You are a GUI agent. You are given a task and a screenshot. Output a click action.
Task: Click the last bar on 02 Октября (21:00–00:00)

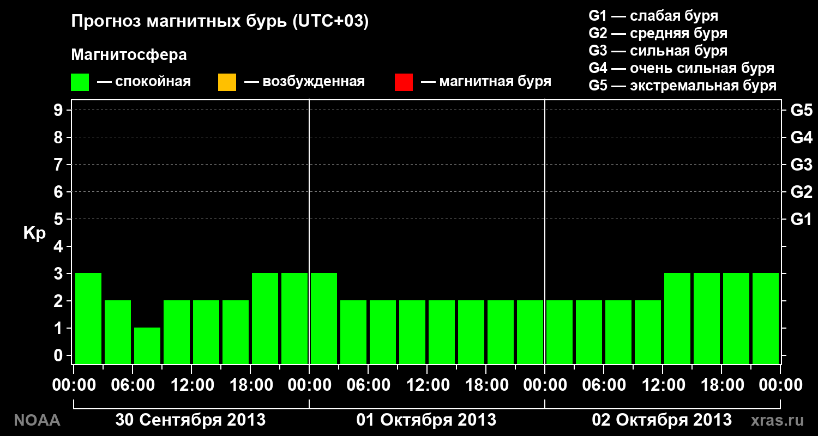766,318
